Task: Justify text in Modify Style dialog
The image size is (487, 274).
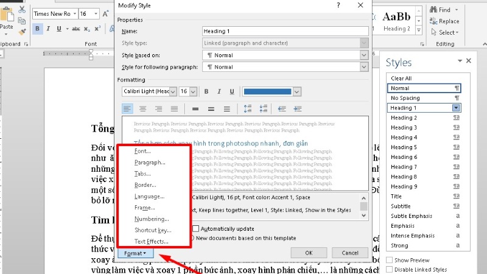Action: (x=174, y=109)
